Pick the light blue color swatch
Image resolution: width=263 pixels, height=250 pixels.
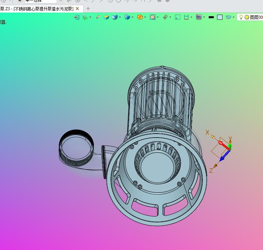coord(220,17)
